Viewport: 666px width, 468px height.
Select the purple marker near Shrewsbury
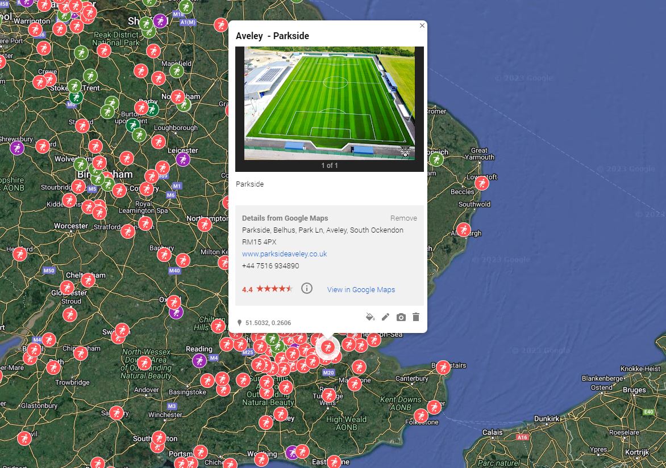pos(17,148)
